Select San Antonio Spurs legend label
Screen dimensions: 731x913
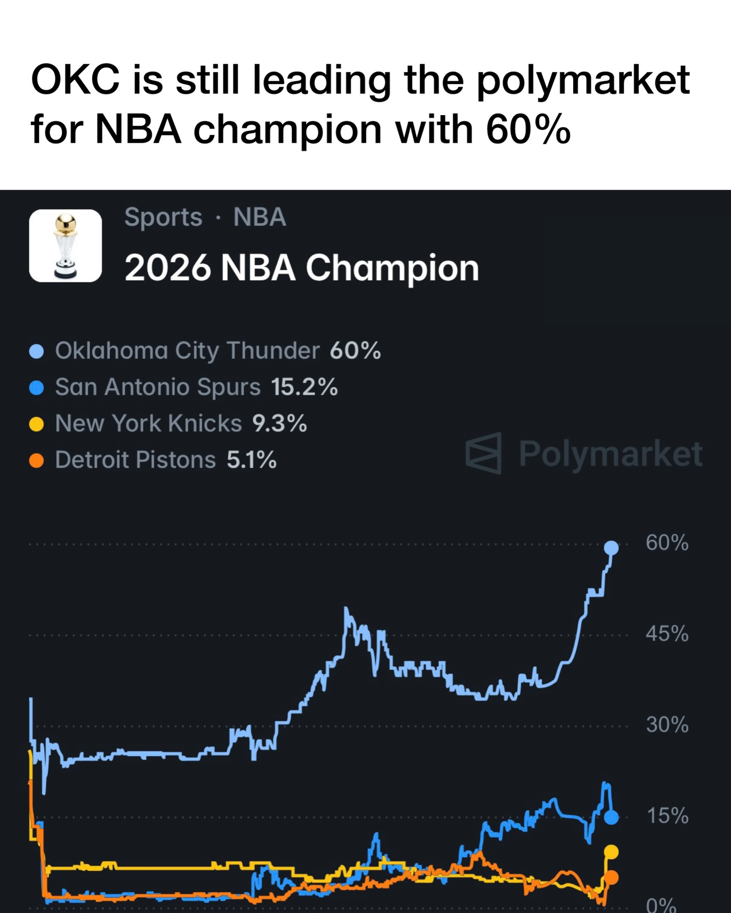point(158,387)
